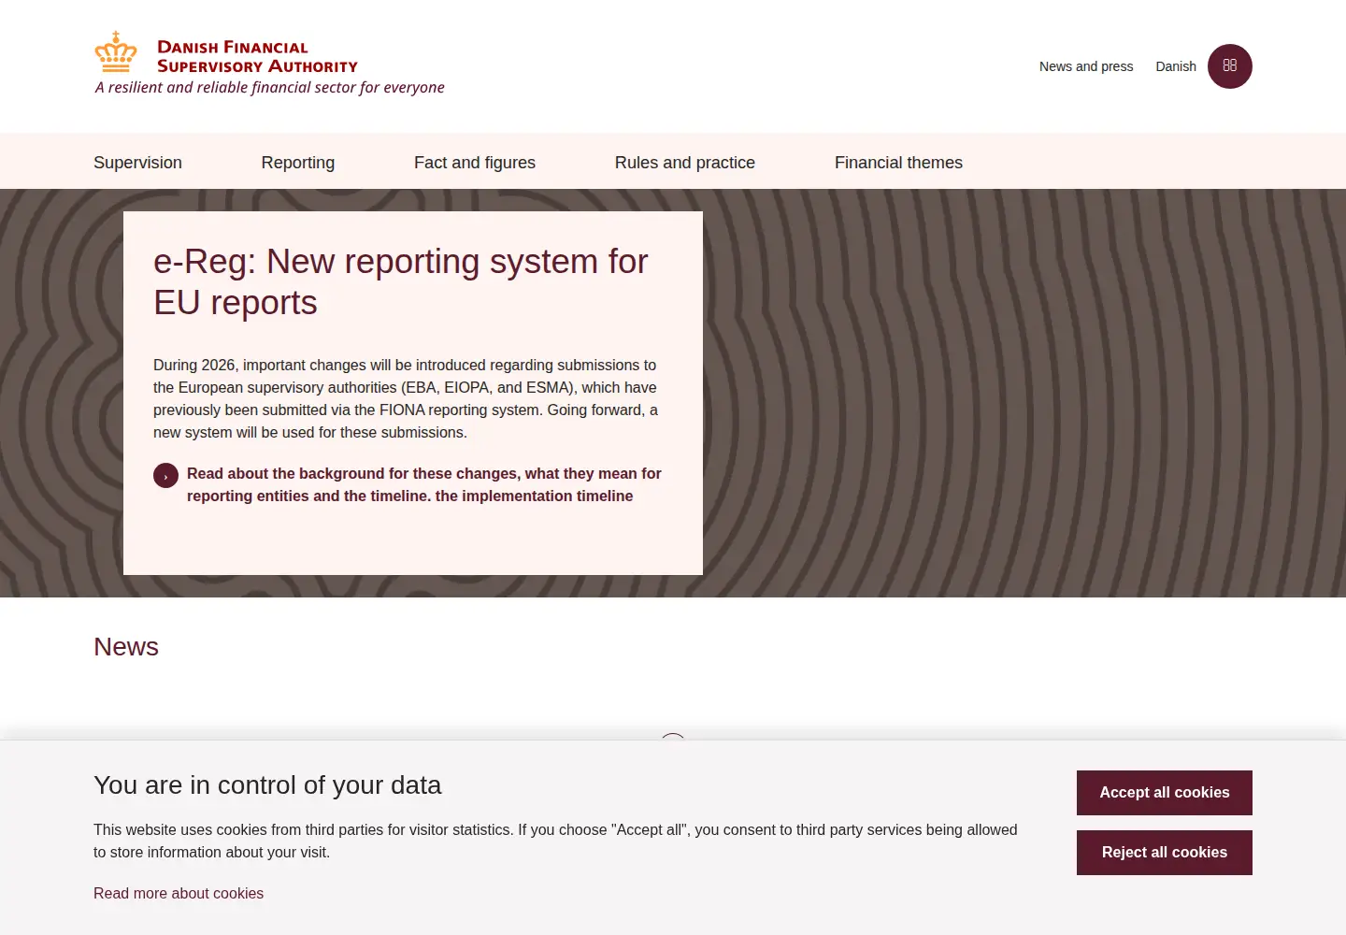Click the News section heading
Viewport: 1346px width, 935px height.
(x=126, y=647)
